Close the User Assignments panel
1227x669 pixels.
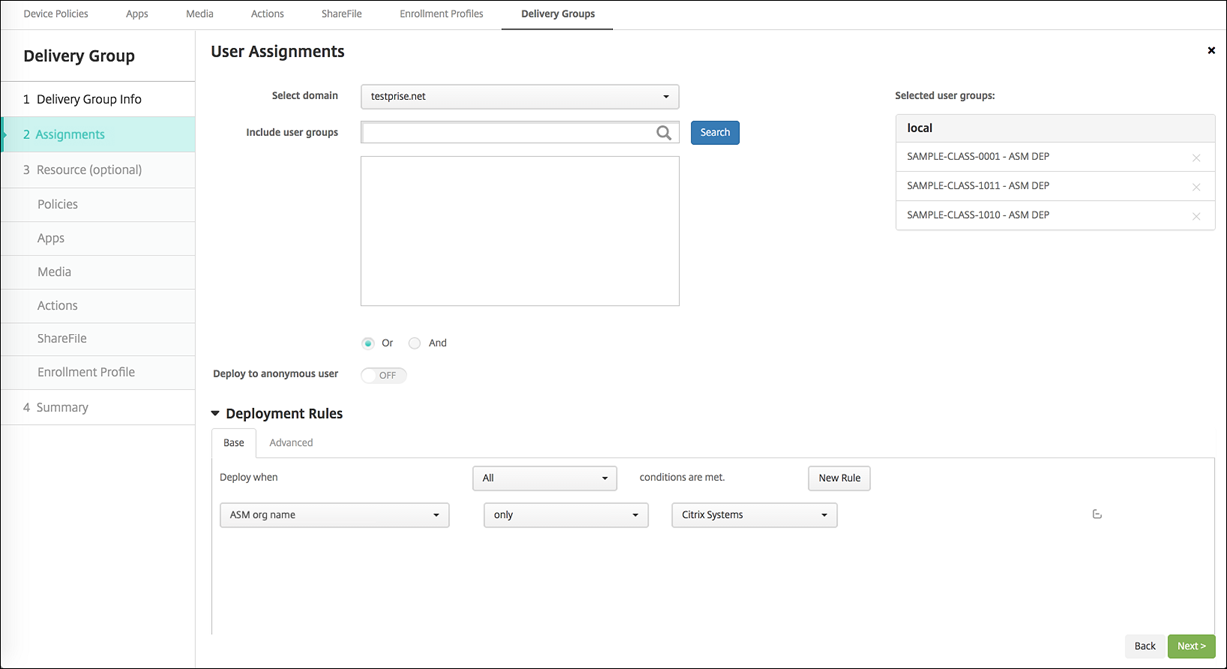coord(1211,51)
